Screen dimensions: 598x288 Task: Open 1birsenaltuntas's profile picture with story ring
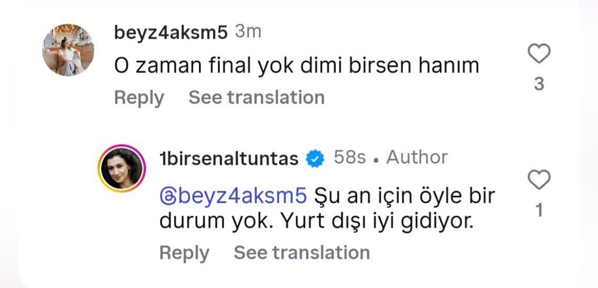(121, 168)
